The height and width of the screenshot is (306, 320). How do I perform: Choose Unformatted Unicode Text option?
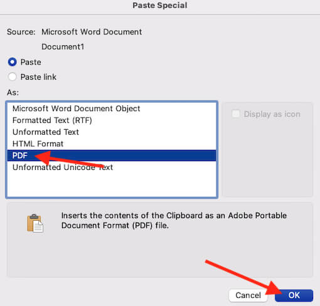112,167
